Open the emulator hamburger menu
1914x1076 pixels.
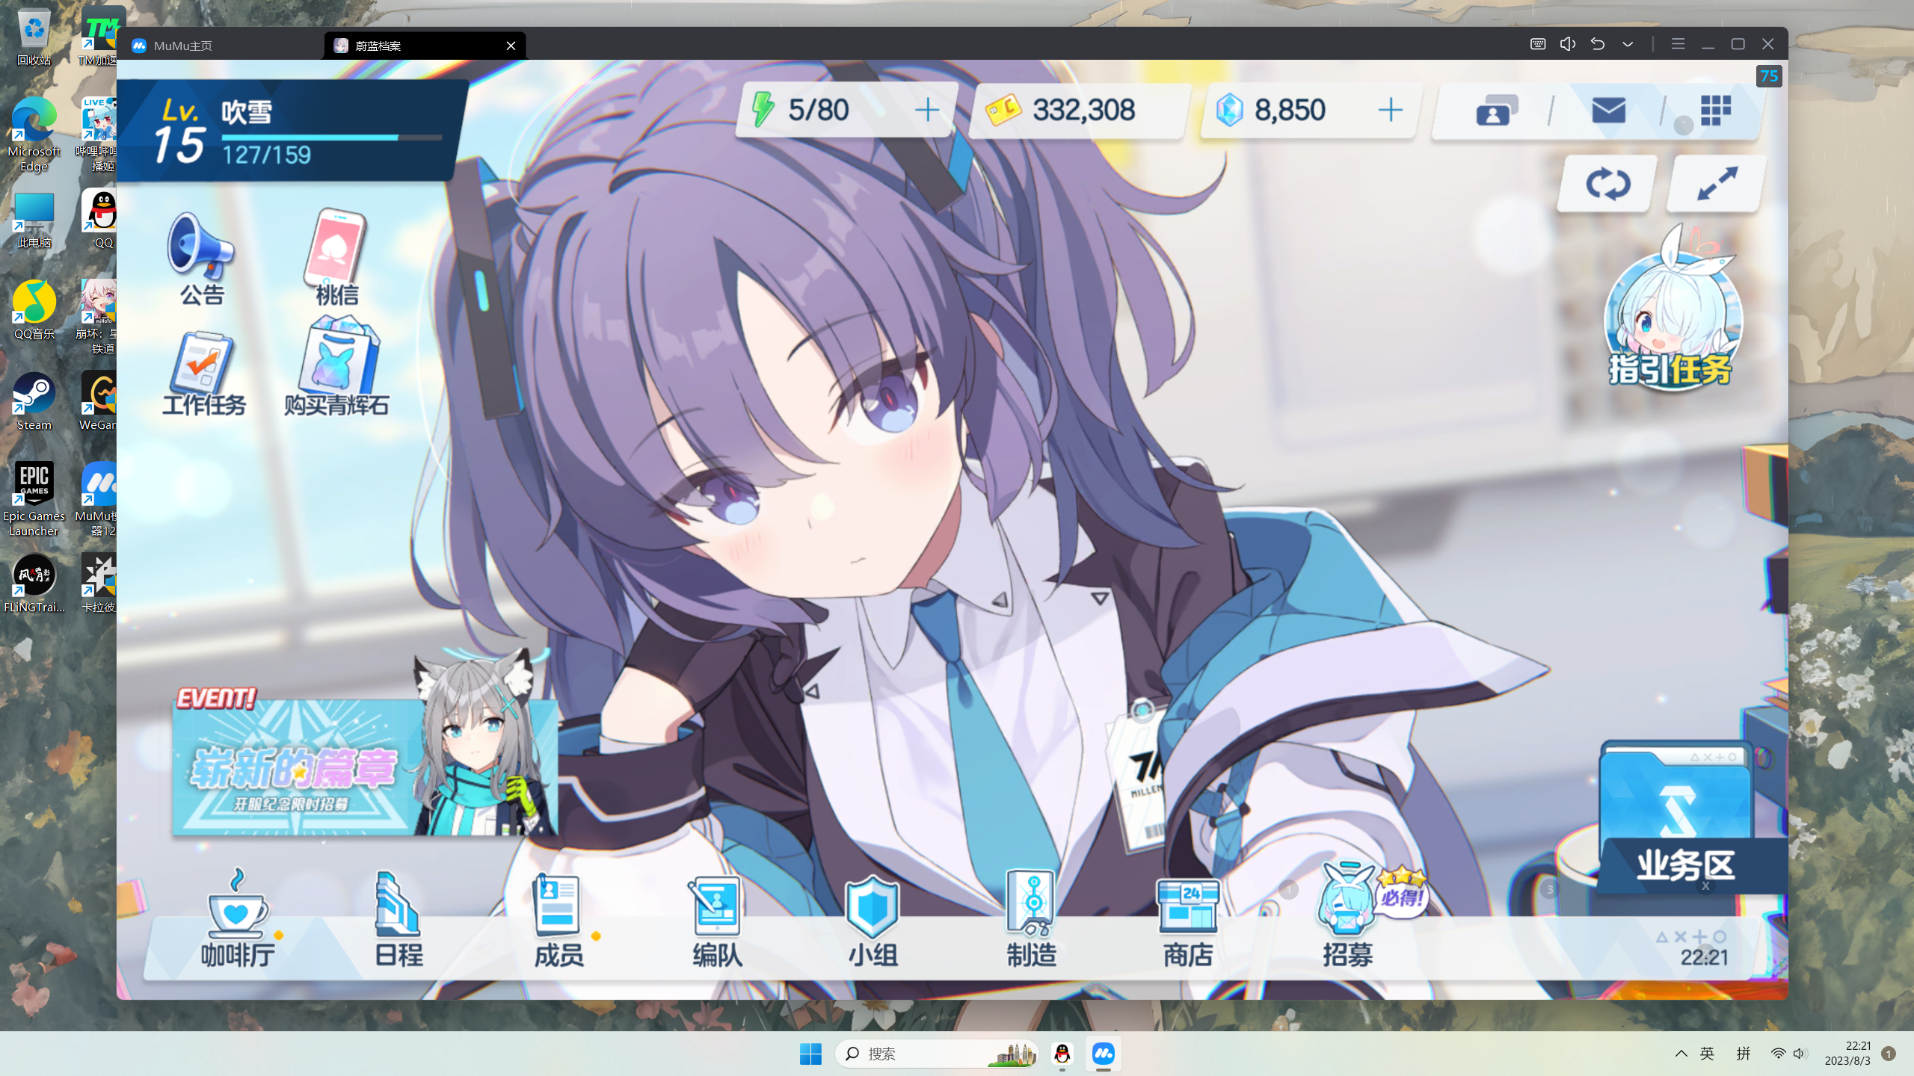click(x=1678, y=44)
